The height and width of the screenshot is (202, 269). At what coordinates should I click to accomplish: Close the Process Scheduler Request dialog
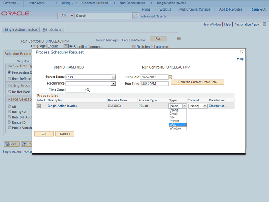[242, 53]
